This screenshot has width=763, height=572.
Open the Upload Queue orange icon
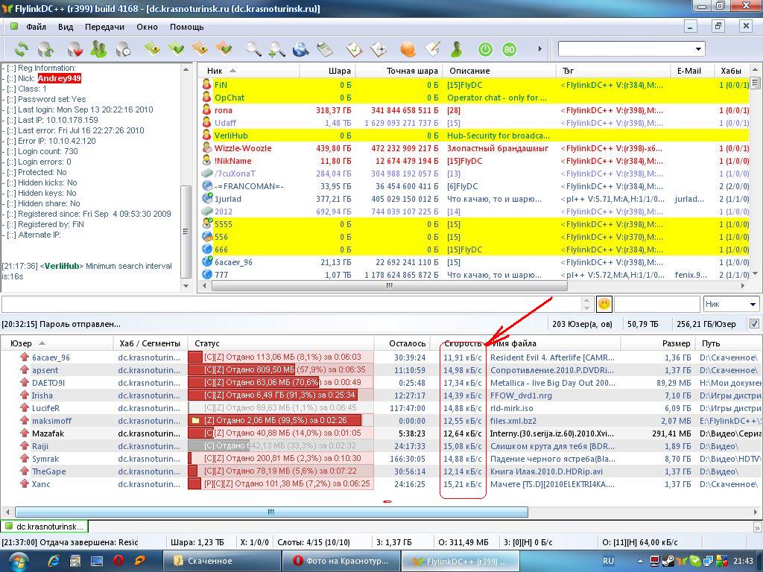pos(200,48)
